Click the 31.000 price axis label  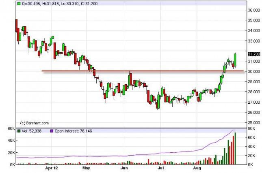coord(254,61)
